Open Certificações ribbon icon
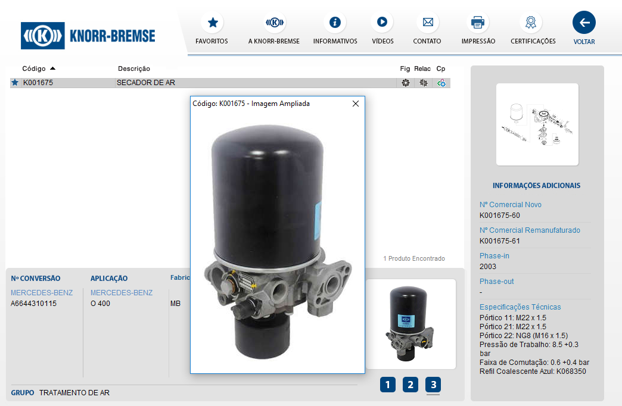 click(530, 23)
